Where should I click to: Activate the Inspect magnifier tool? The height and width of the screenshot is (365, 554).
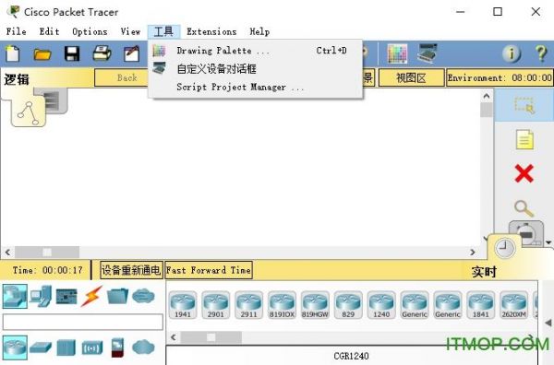(524, 208)
